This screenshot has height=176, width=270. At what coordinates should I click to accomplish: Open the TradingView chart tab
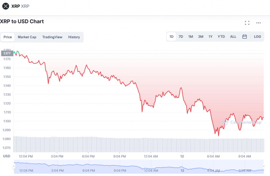(x=52, y=37)
